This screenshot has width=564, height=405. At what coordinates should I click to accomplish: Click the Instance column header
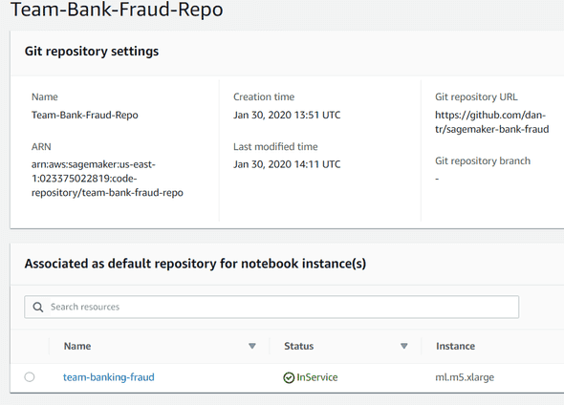[x=455, y=346]
